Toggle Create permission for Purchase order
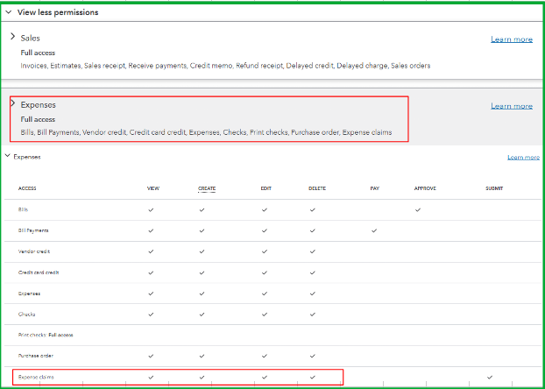 click(x=202, y=356)
